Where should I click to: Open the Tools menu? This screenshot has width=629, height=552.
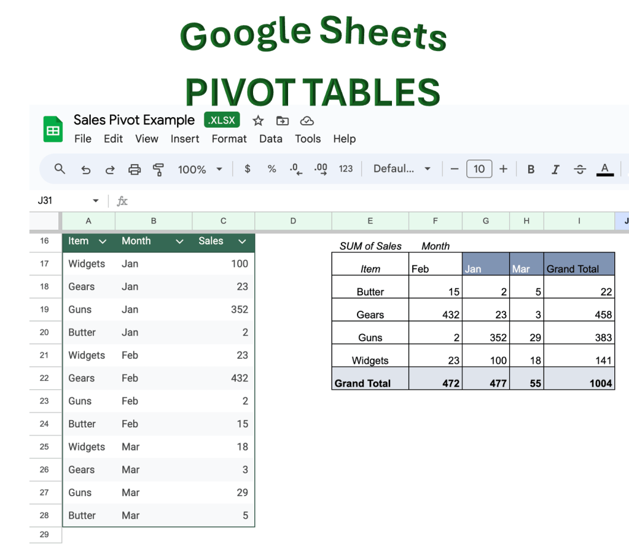point(308,139)
